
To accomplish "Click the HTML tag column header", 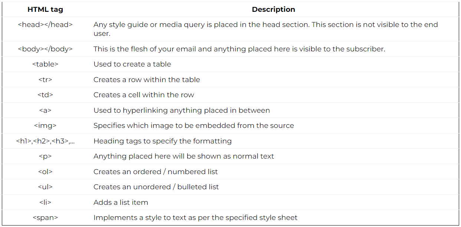I will pos(45,10).
